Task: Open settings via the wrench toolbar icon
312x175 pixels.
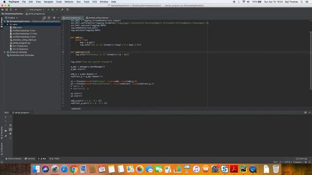Action: [62, 10]
